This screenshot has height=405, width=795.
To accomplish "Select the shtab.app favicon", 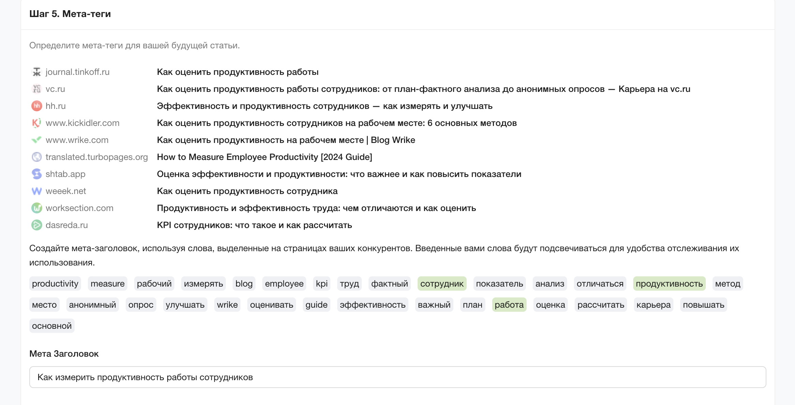I will [36, 174].
